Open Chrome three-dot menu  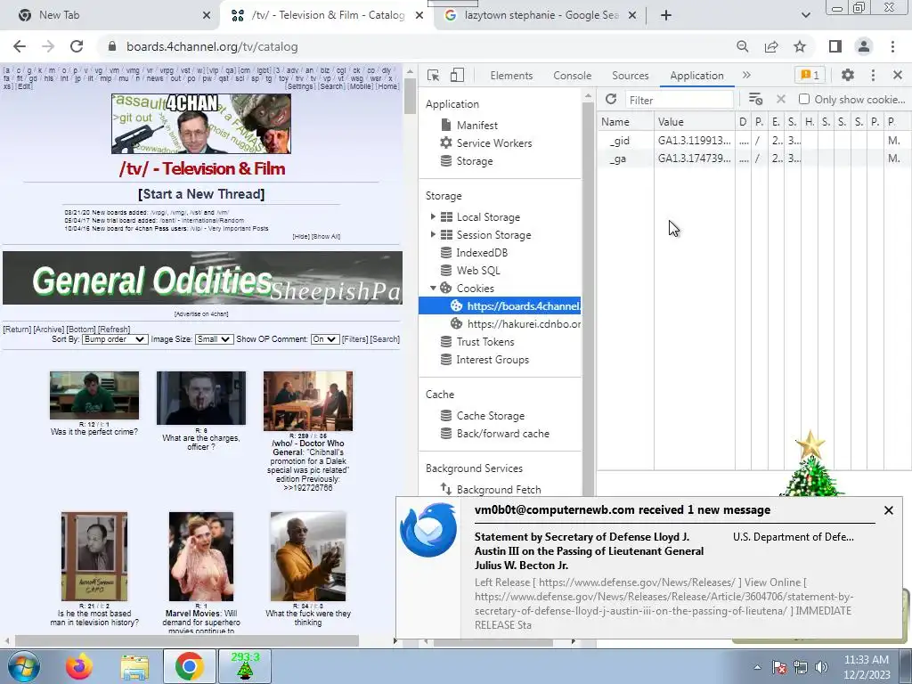pyautogui.click(x=892, y=46)
